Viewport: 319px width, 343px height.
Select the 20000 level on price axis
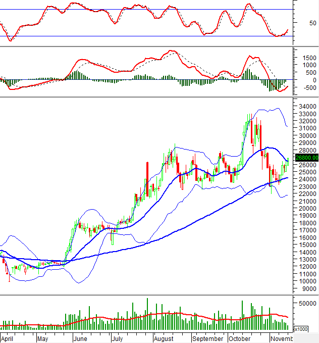click(x=307, y=209)
